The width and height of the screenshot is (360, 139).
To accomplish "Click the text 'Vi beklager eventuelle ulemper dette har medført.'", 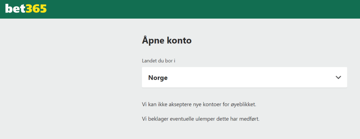I will pos(200,119).
